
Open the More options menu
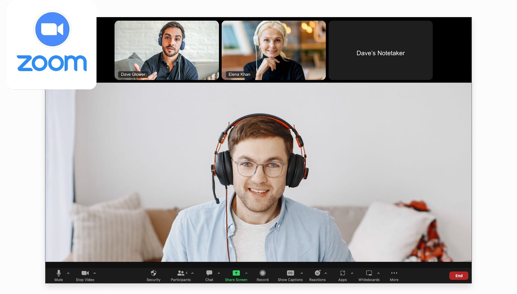click(x=394, y=273)
